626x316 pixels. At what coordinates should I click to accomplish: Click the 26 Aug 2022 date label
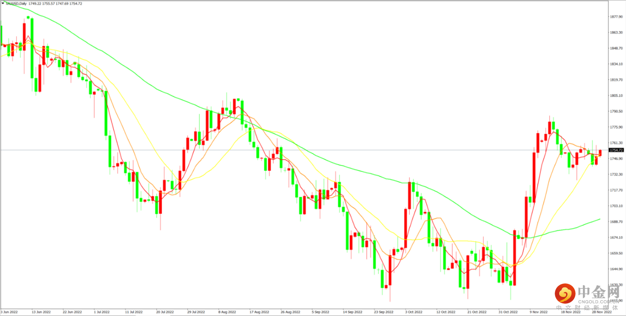pyautogui.click(x=290, y=312)
